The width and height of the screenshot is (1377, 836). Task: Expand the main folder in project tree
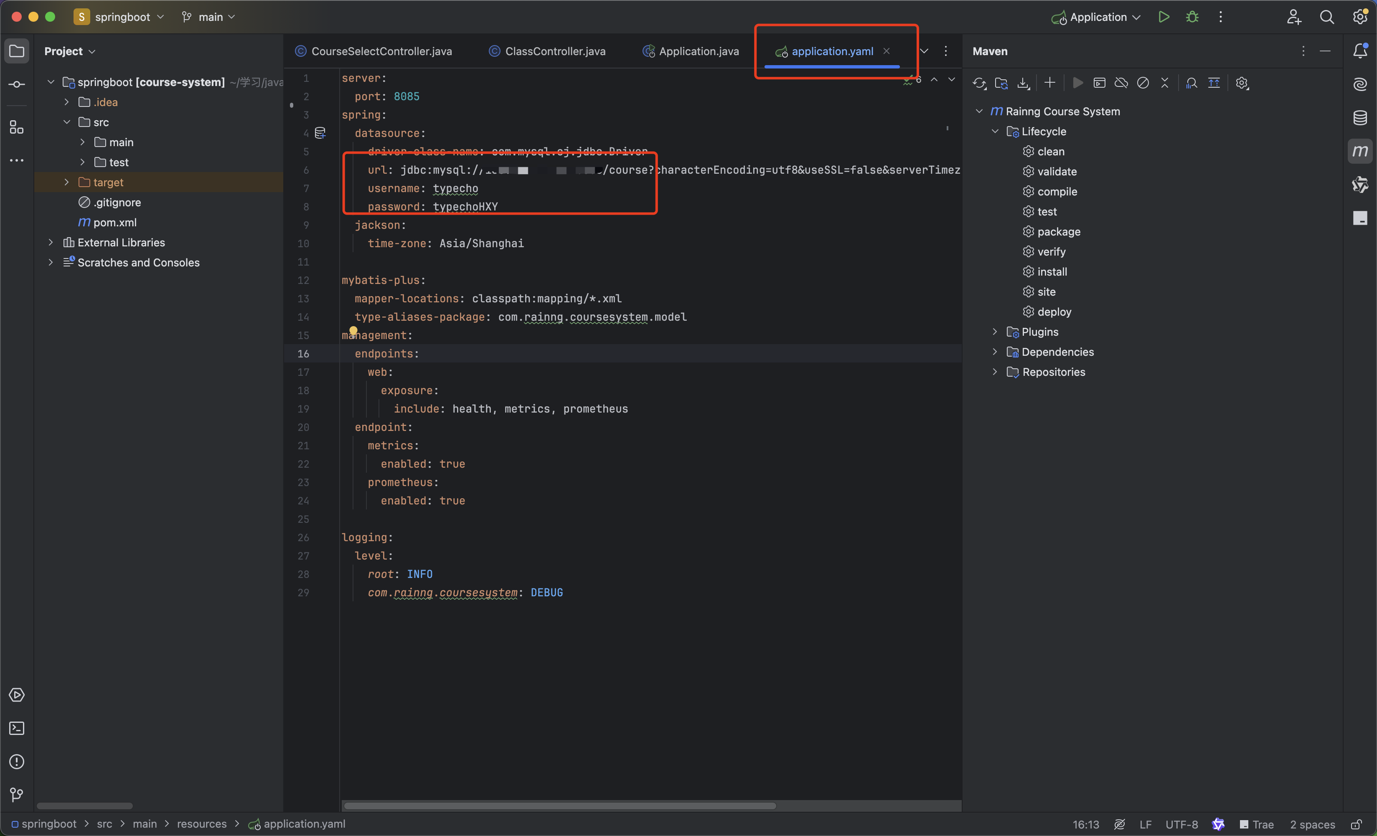pyautogui.click(x=83, y=142)
